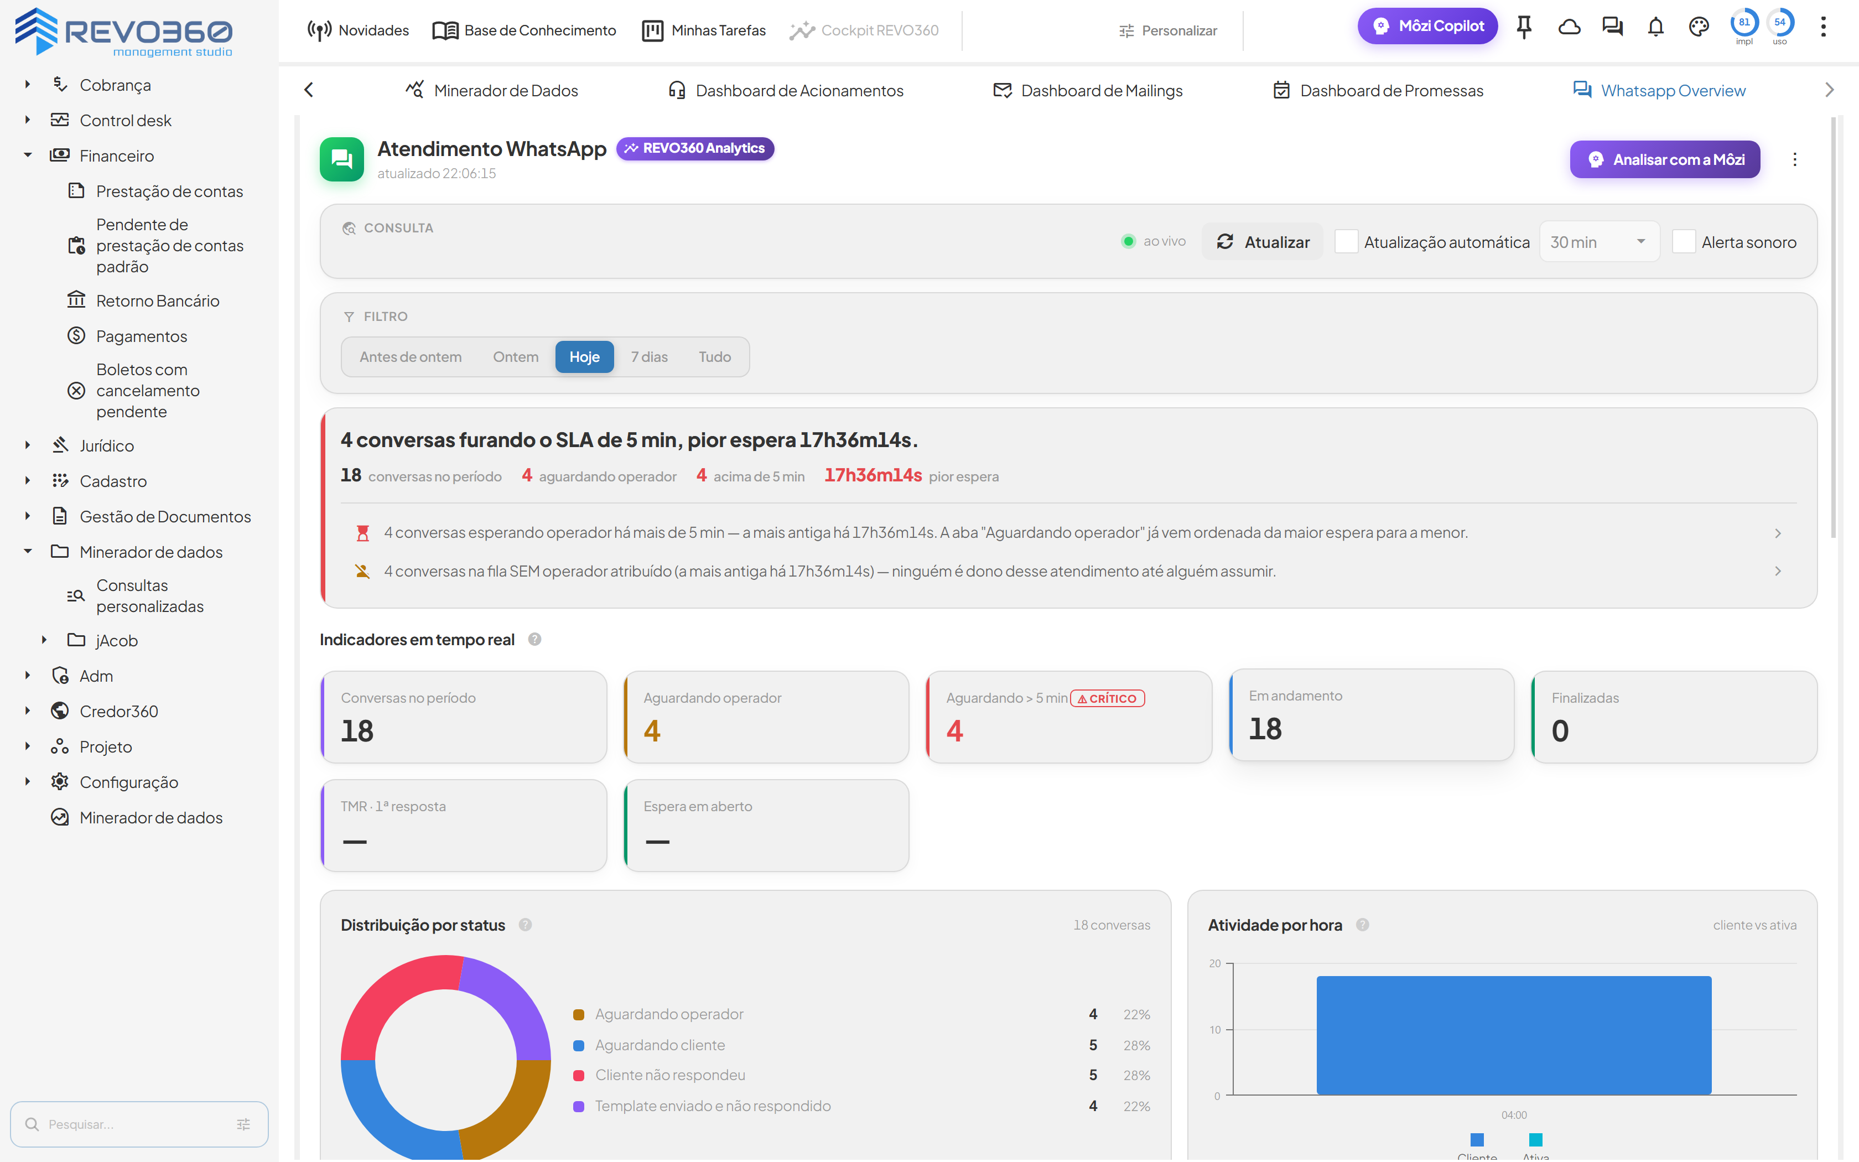The image size is (1859, 1162).
Task: Select the 7 dias filter
Action: tap(649, 356)
